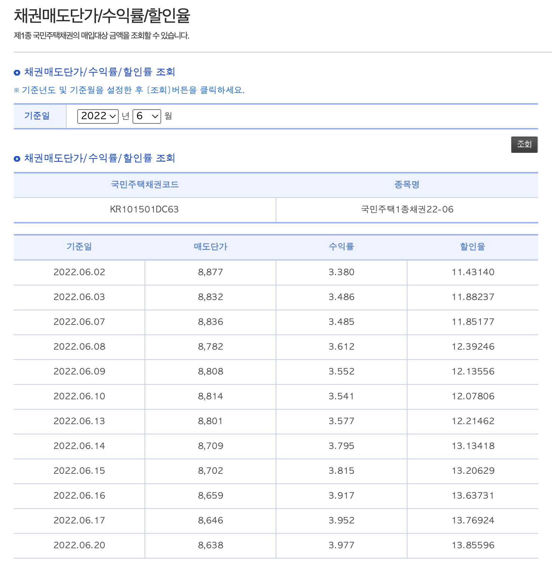Click yield value 3.917
The height and width of the screenshot is (566, 552).
coord(342,496)
